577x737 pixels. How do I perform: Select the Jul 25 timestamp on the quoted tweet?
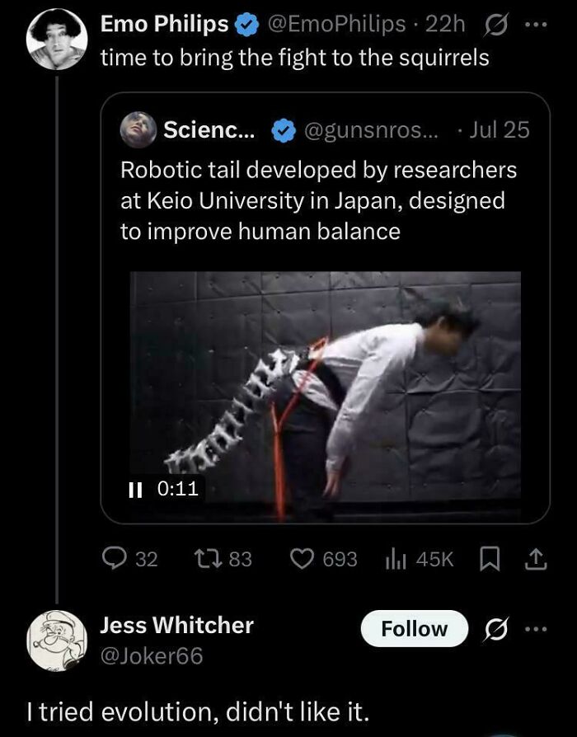click(502, 129)
